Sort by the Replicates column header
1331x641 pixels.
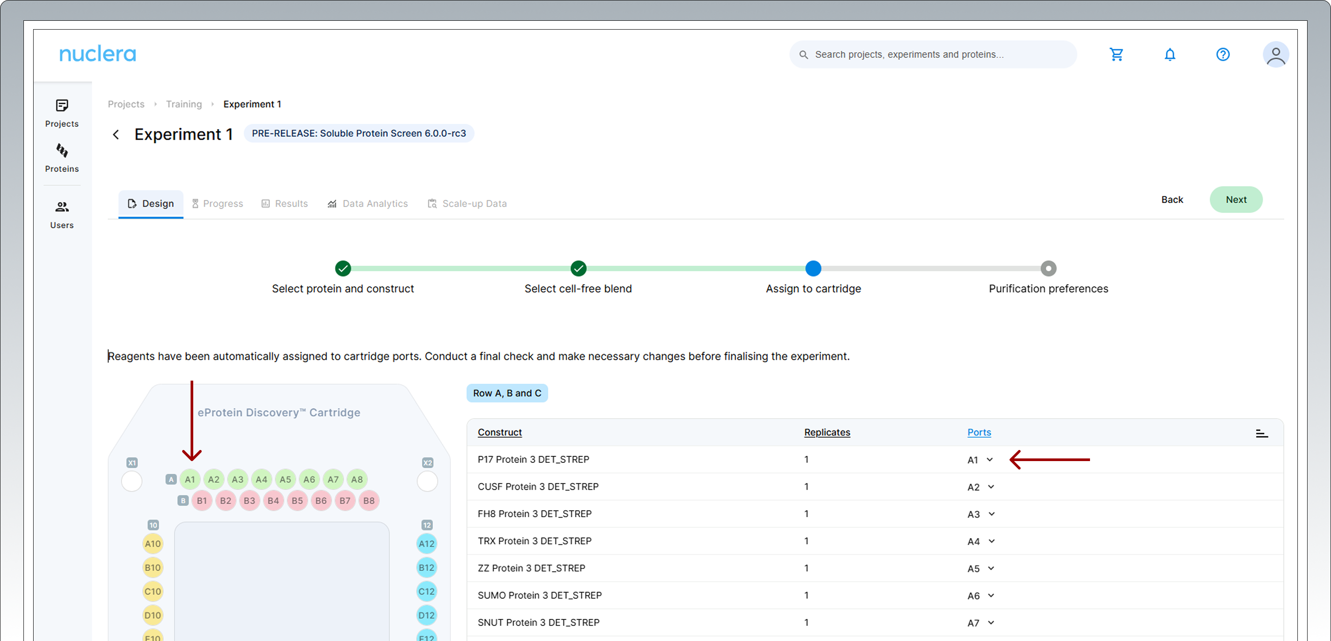click(x=827, y=432)
